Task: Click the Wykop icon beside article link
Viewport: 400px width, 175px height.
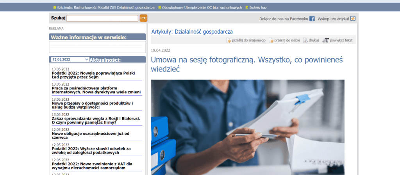Action: (353, 18)
